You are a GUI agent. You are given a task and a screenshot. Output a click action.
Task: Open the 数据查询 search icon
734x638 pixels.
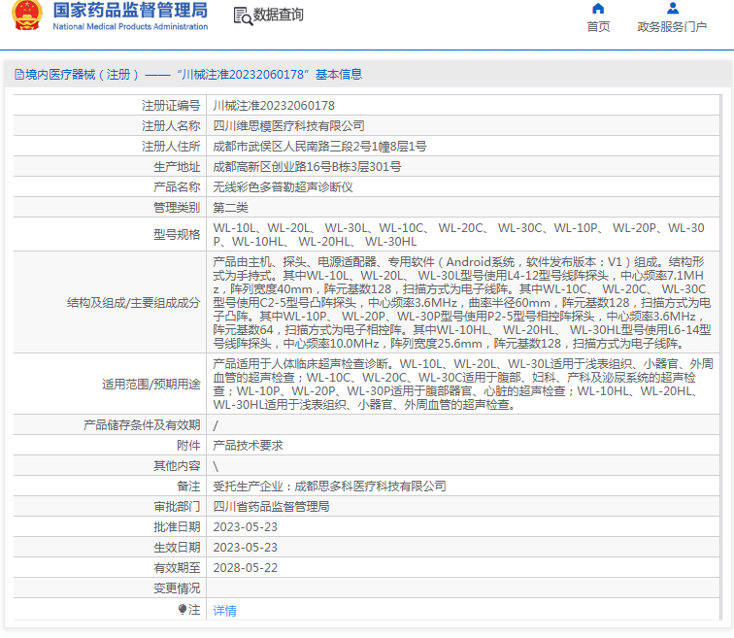tap(243, 16)
